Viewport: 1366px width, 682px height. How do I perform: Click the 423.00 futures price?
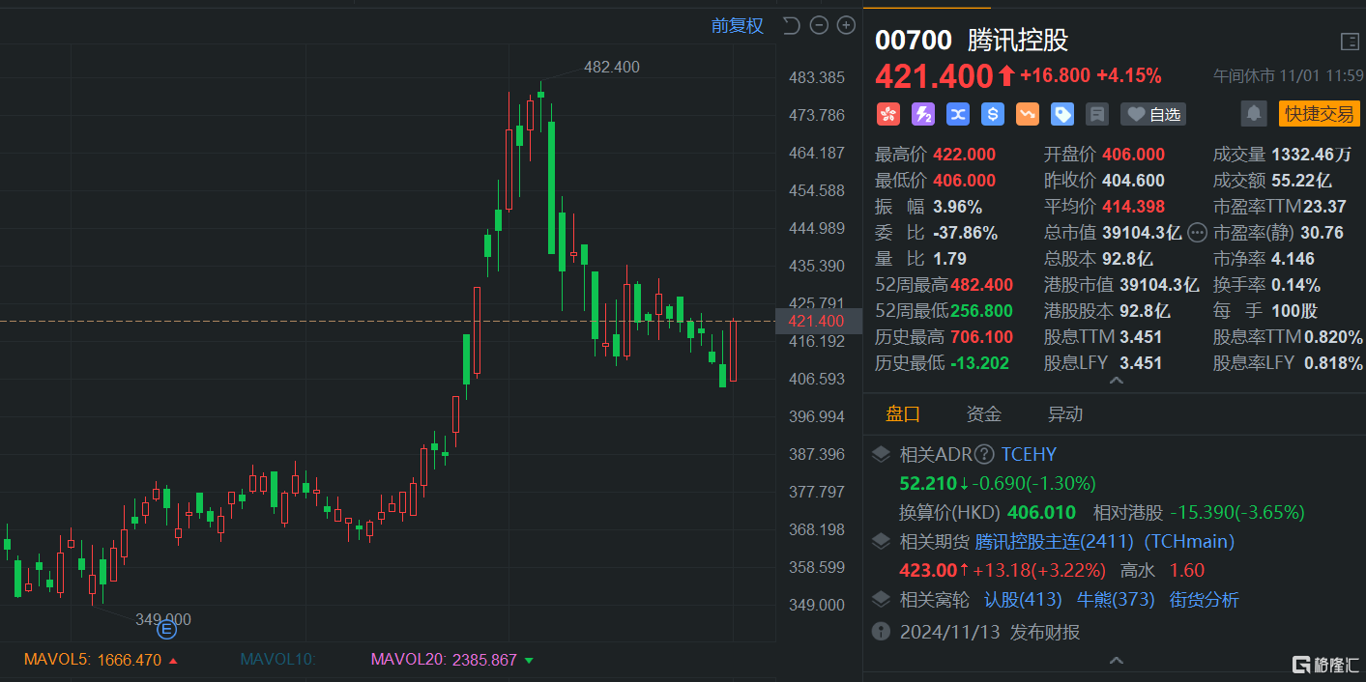(x=927, y=571)
